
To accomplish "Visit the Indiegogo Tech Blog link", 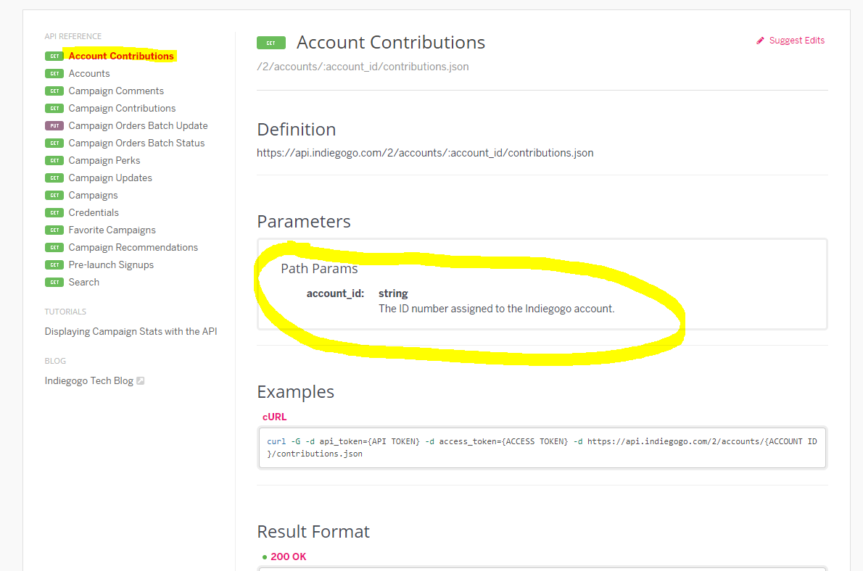I will pos(89,380).
